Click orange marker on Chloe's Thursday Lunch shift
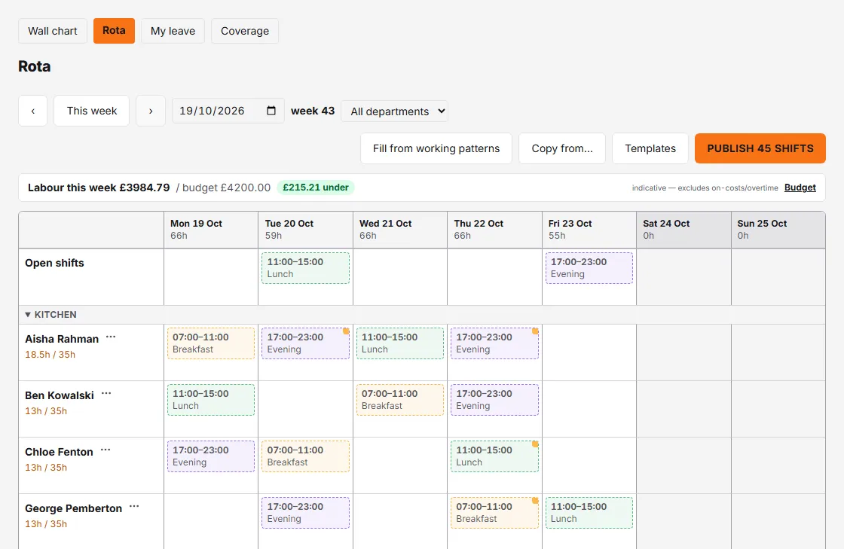Viewport: 844px width, 549px height. (x=535, y=444)
